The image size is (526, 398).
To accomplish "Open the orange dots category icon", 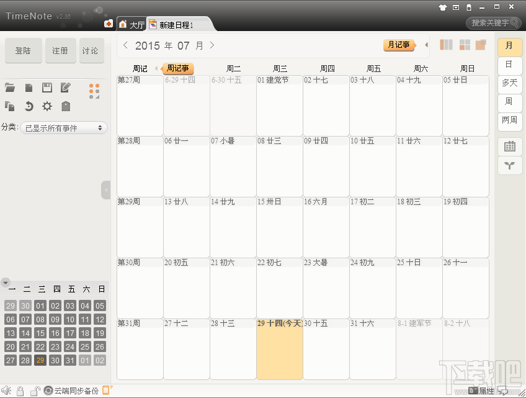I will (x=94, y=91).
